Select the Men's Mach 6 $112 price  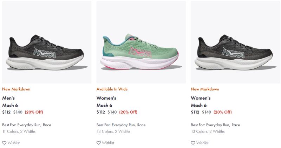6,112
